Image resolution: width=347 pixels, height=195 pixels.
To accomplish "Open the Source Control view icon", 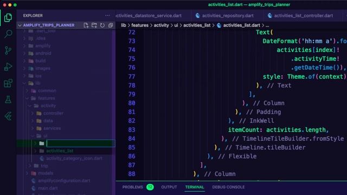I will [x=8, y=50].
